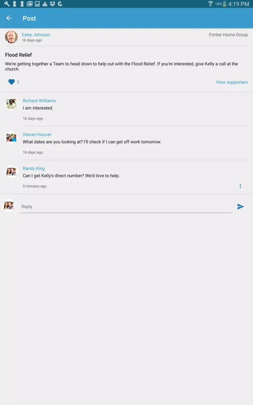
Task: Open Steven Hoover's avatar
Action: pos(11,138)
